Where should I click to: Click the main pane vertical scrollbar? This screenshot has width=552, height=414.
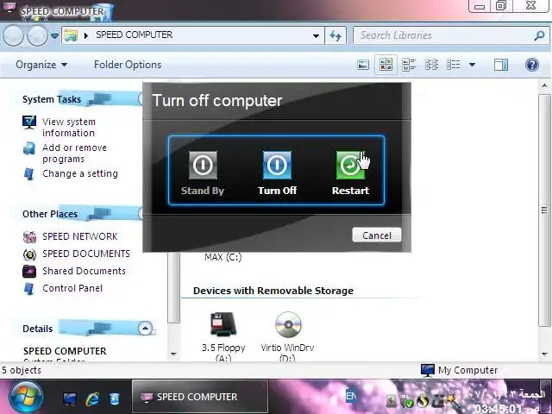point(544,210)
